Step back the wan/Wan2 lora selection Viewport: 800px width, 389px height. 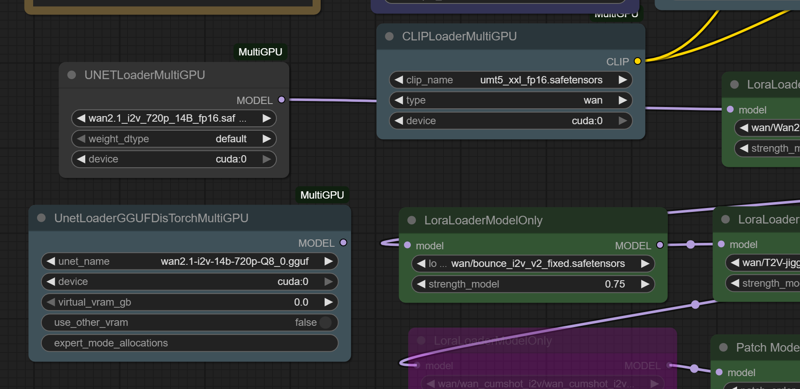tap(744, 128)
